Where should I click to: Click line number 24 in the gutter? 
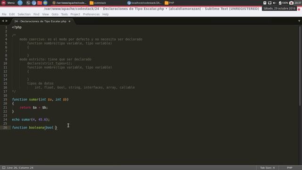[x=5, y=119]
